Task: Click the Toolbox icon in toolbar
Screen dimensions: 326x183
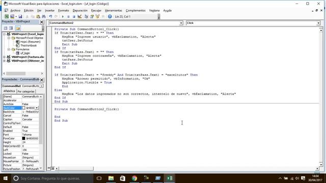Action: click(103, 16)
